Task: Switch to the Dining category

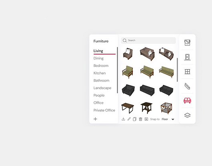Action: tap(98, 59)
